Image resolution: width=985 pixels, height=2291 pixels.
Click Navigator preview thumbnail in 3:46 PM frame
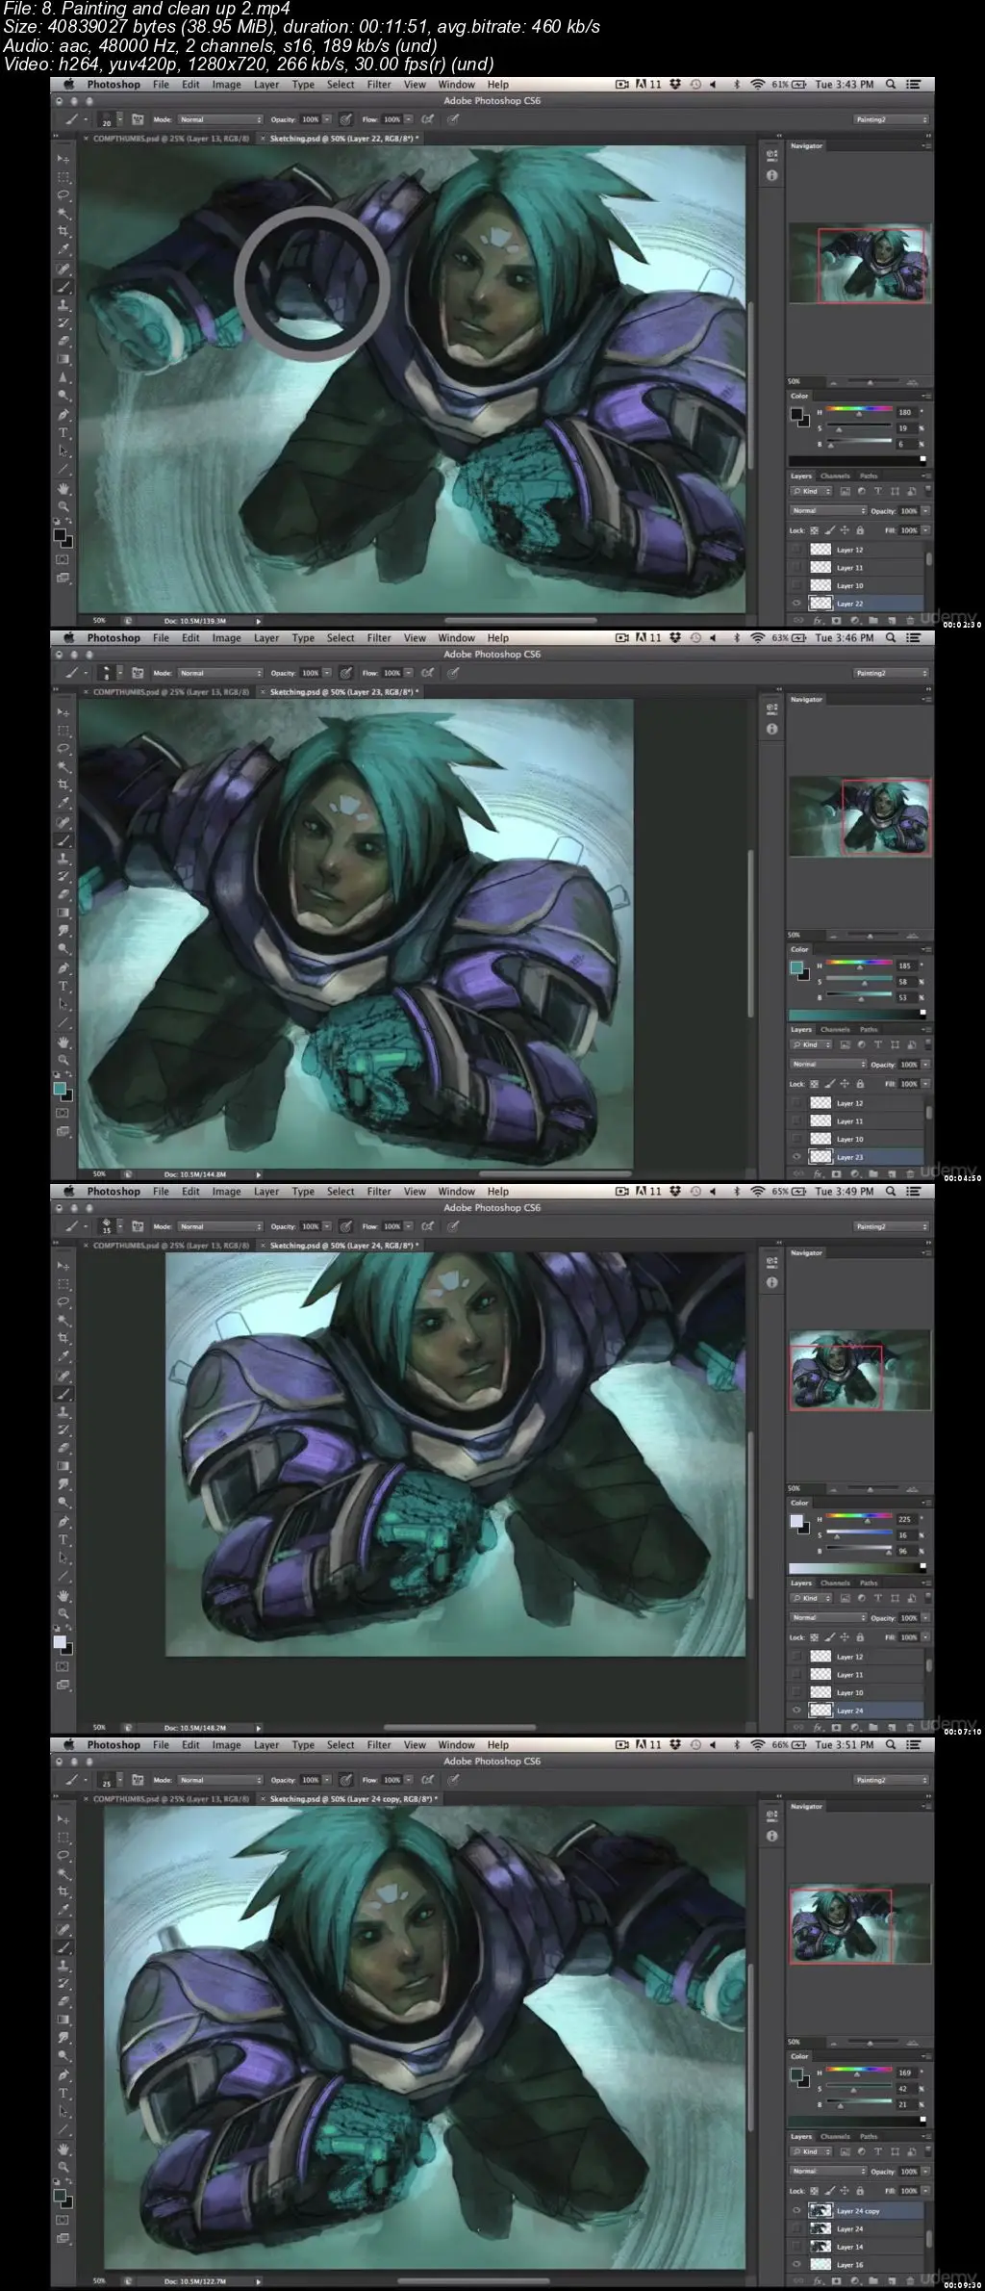(x=859, y=817)
